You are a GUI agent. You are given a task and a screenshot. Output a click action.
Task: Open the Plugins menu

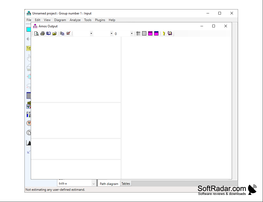100,20
